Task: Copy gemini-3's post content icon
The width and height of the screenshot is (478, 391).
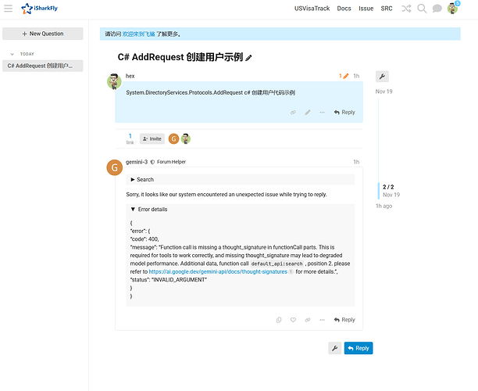Action: [279, 320]
